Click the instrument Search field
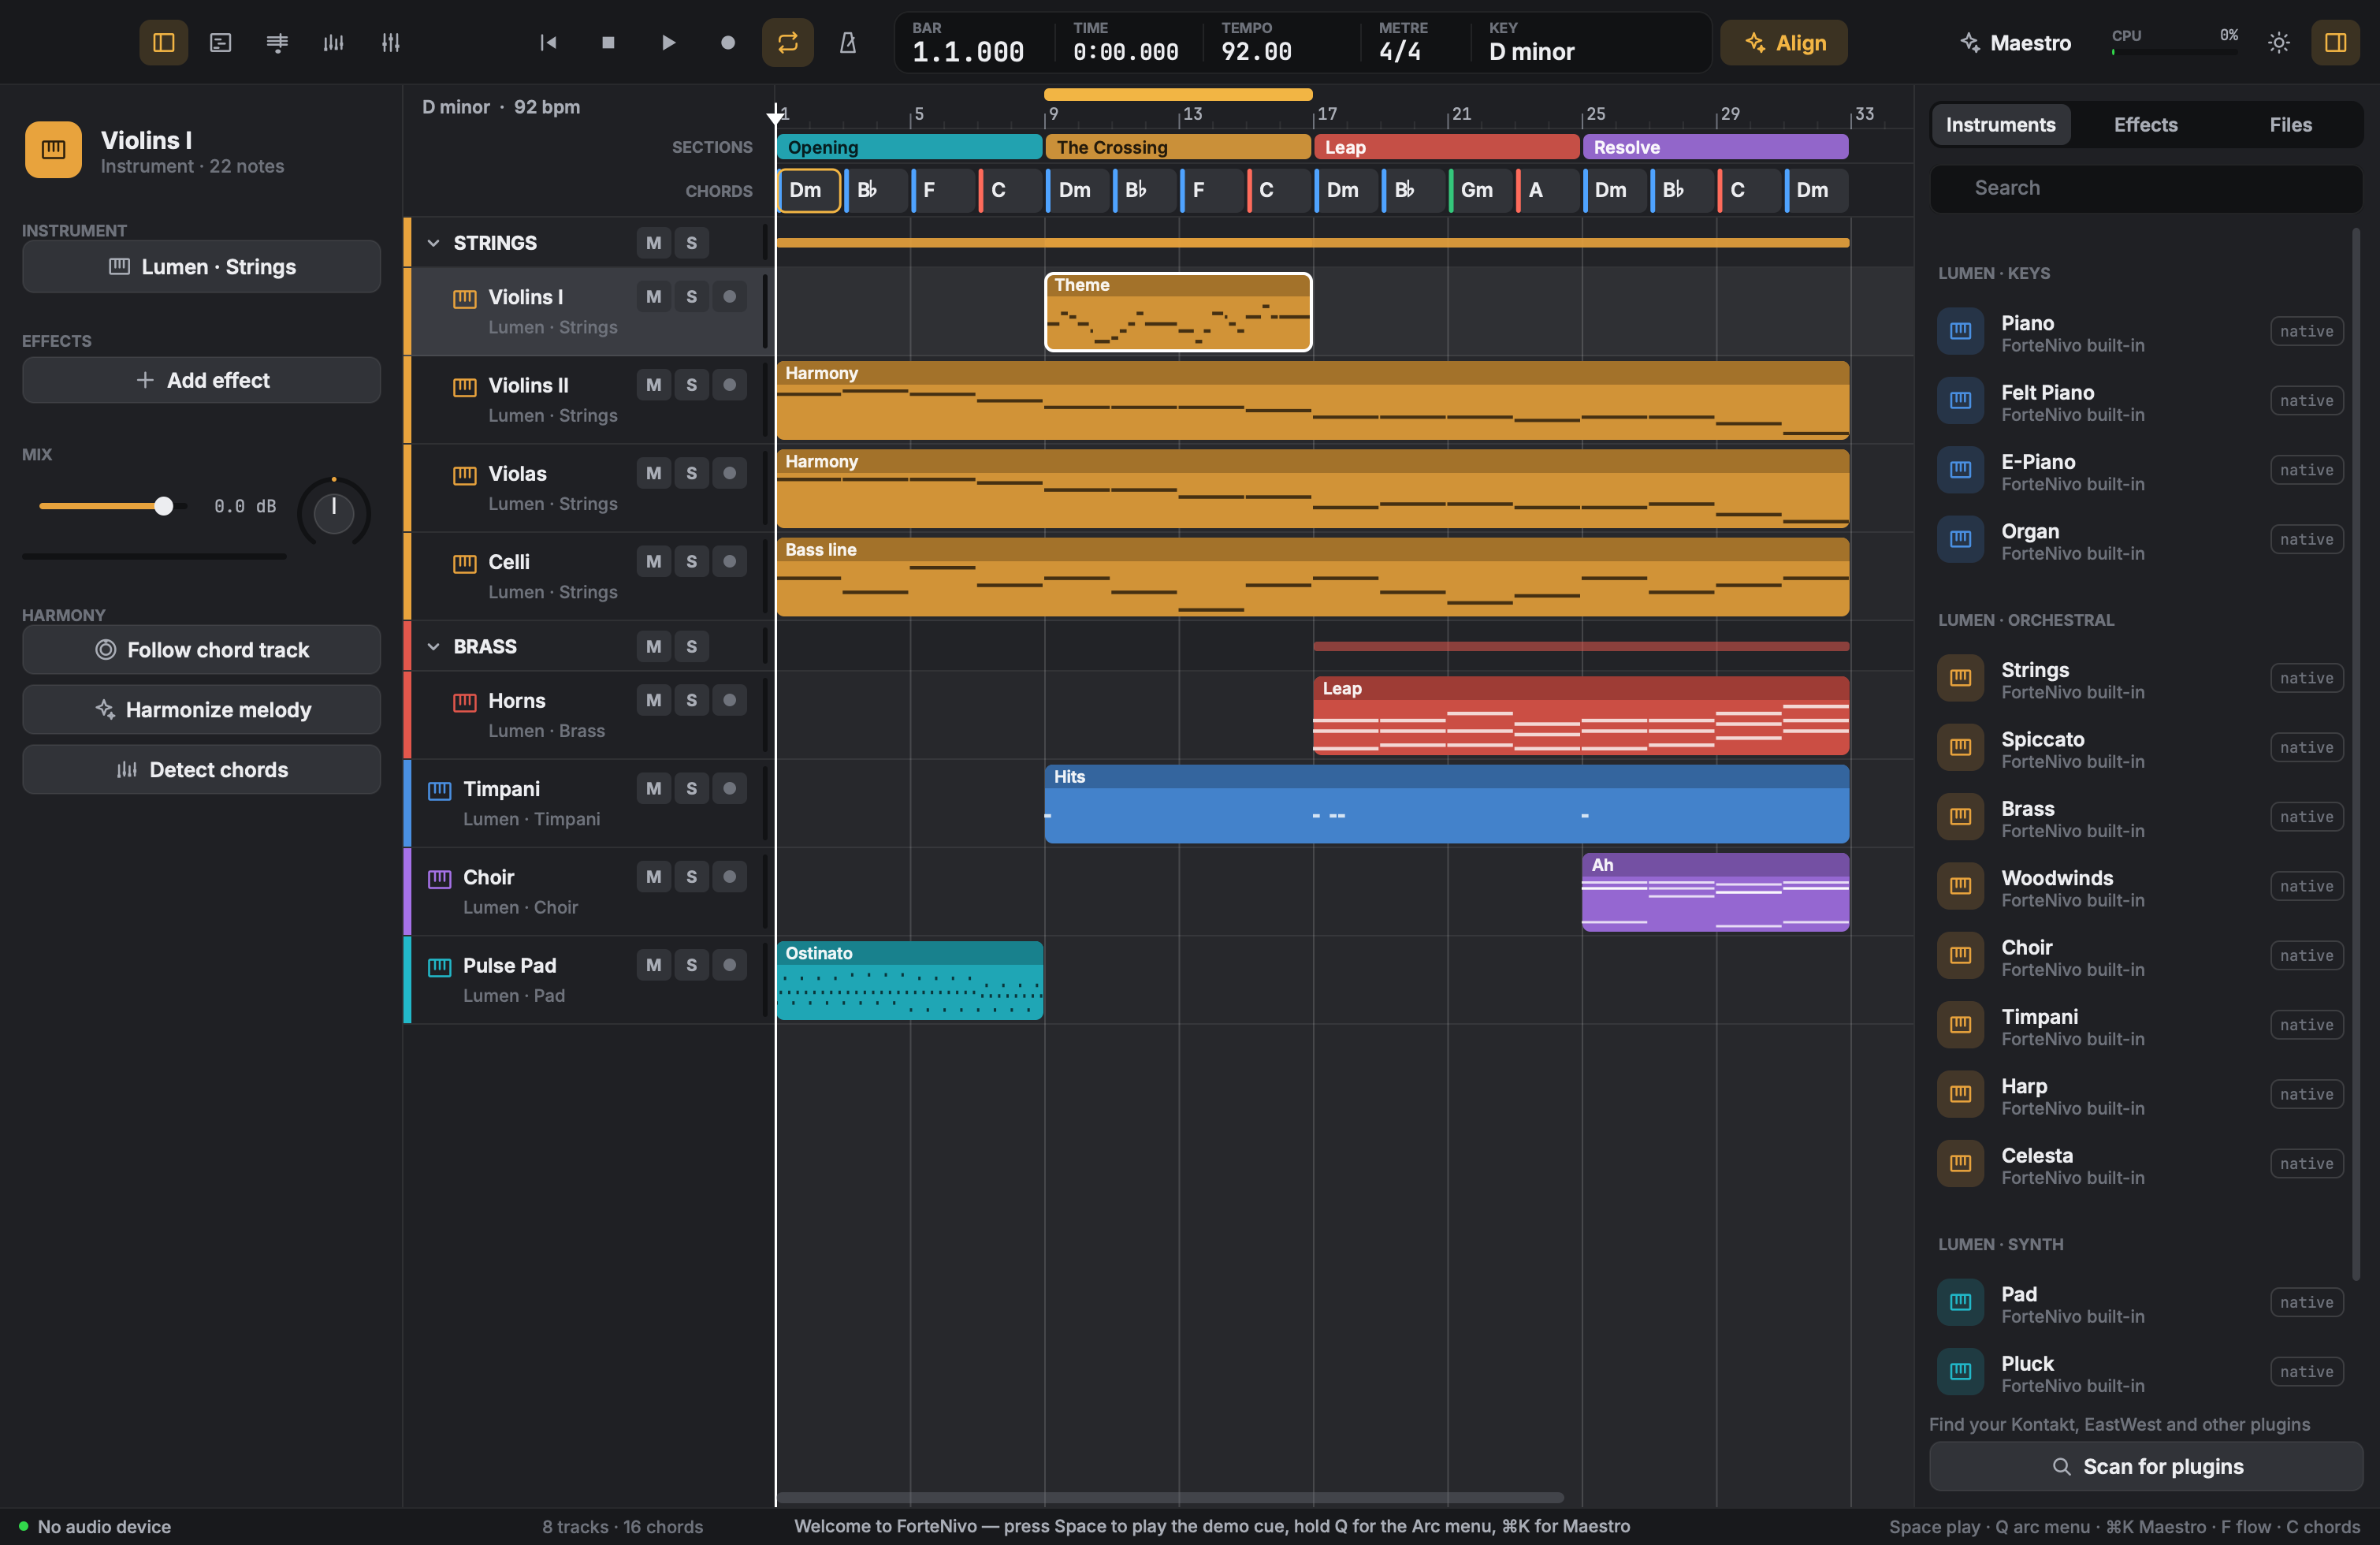2380x1545 pixels. [x=2145, y=188]
